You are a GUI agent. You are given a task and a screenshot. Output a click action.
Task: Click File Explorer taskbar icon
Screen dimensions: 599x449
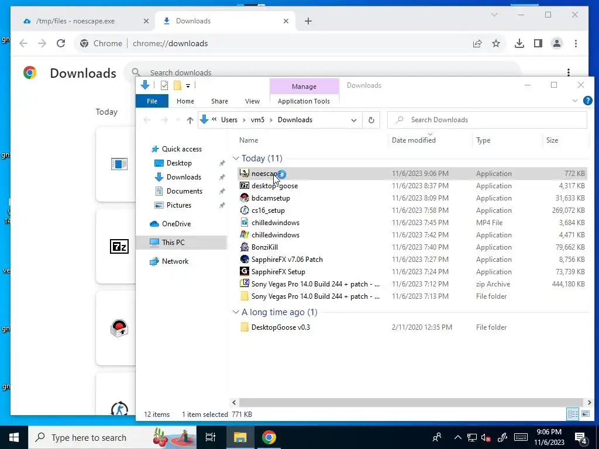240,437
